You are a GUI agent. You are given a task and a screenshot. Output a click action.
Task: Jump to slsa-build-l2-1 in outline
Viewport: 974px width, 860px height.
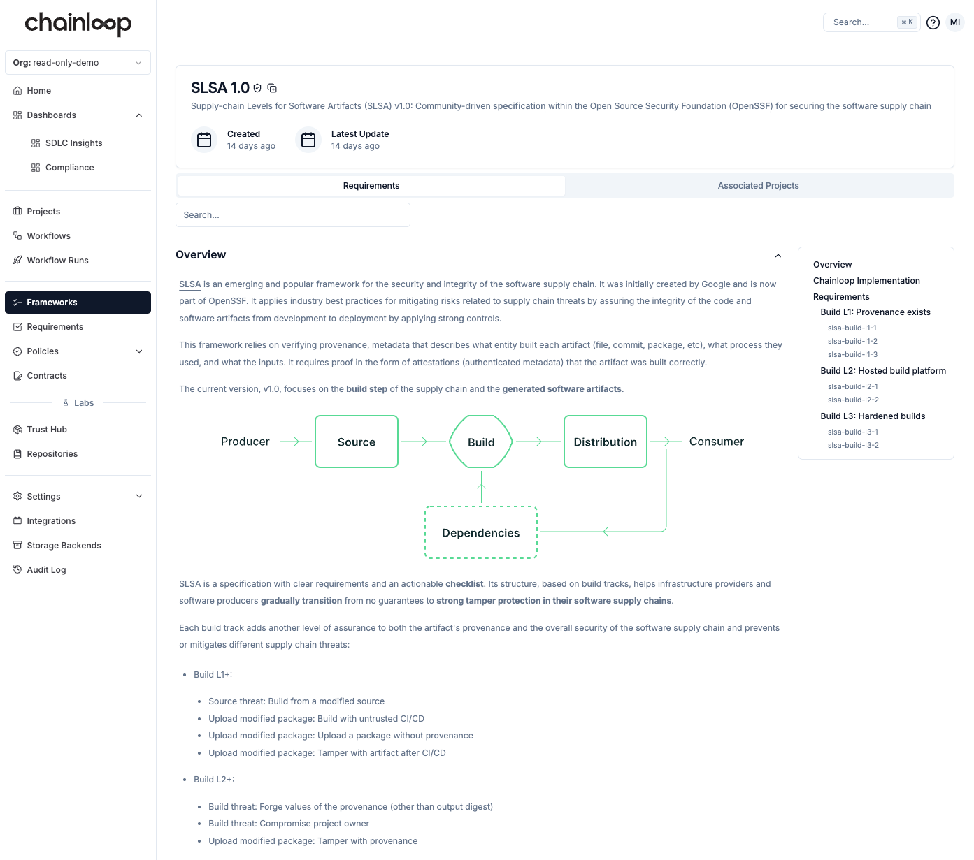852,386
